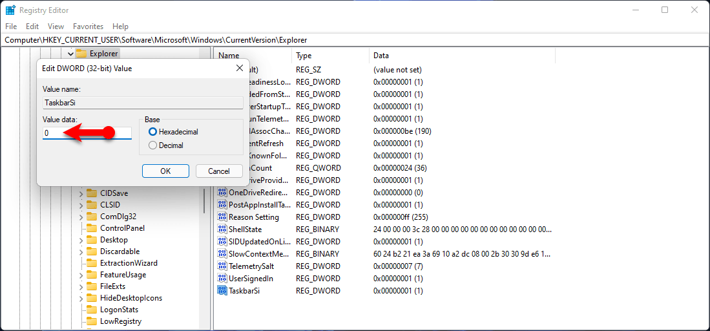Click the (value not set) data cell
This screenshot has width=710, height=331.
(x=397, y=70)
